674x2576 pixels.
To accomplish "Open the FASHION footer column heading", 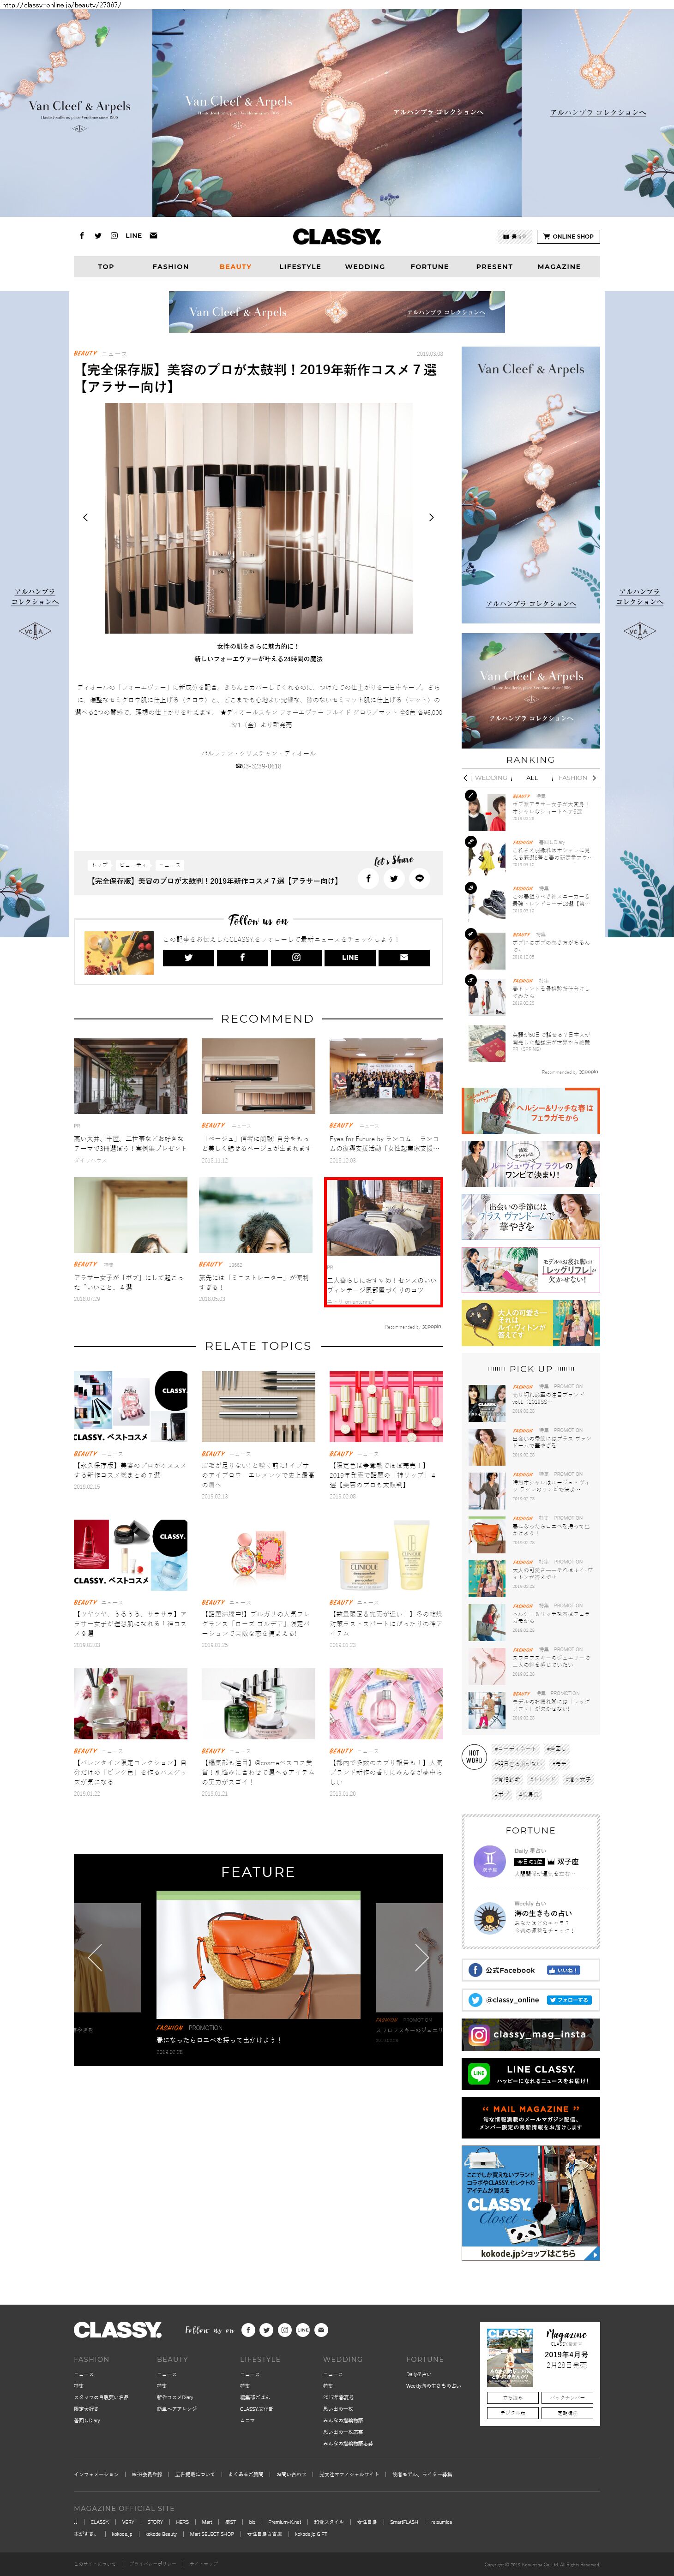I will pyautogui.click(x=92, y=2359).
